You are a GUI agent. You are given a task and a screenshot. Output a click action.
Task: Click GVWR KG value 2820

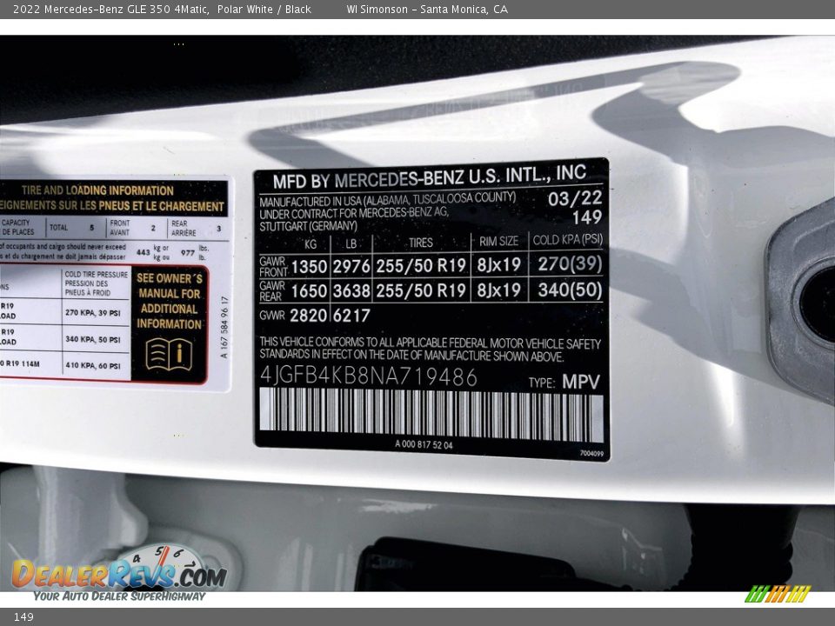308,316
